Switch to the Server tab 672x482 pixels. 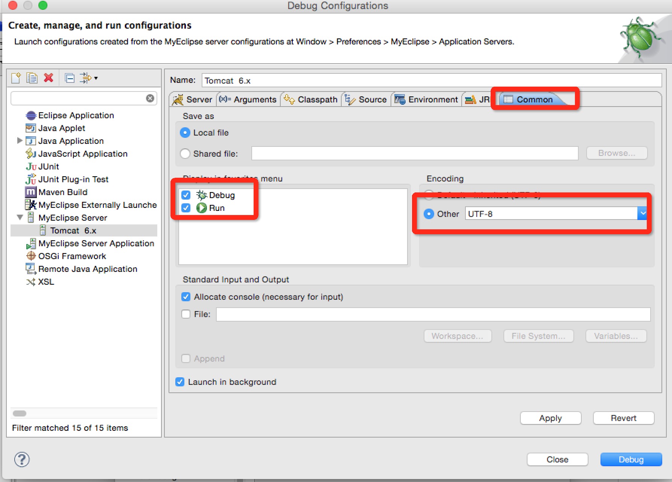193,99
